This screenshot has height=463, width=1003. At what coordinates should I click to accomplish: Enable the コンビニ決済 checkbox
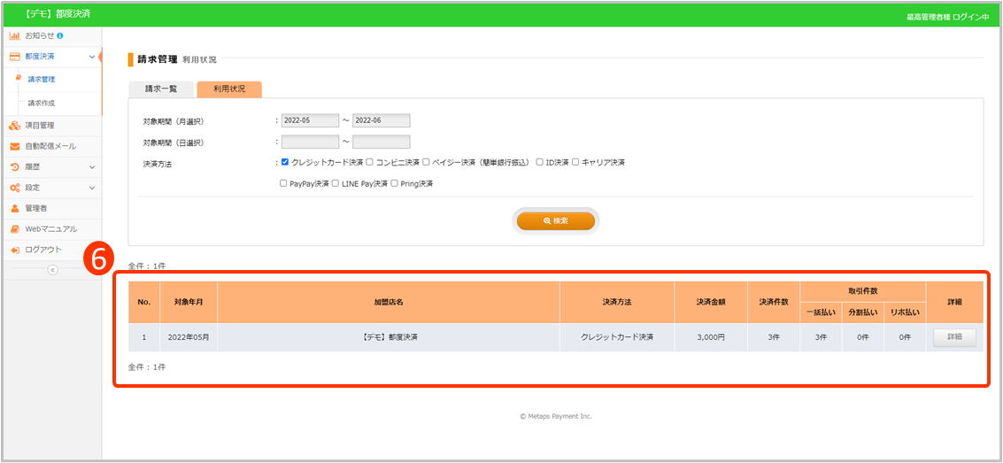tap(370, 162)
